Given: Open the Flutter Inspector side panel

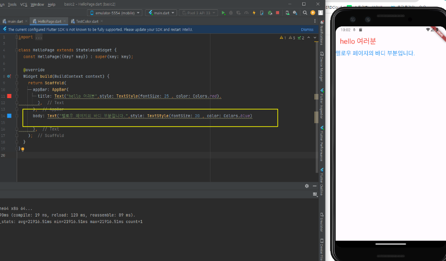Looking at the screenshot, I should pos(322,104).
